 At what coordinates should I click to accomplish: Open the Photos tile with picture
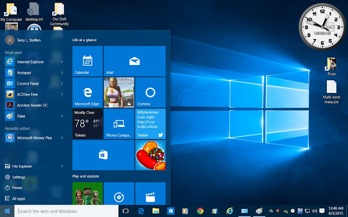(119, 93)
